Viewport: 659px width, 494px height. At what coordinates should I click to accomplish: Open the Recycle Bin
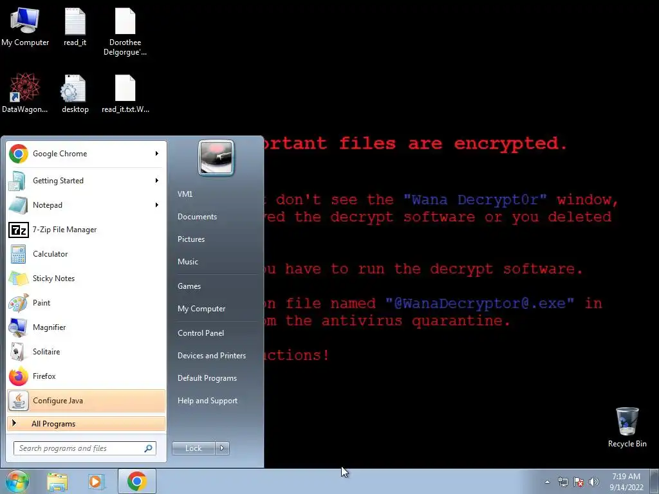[x=627, y=427]
